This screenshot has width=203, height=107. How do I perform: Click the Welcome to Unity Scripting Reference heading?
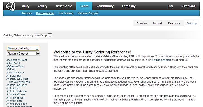point(92,52)
